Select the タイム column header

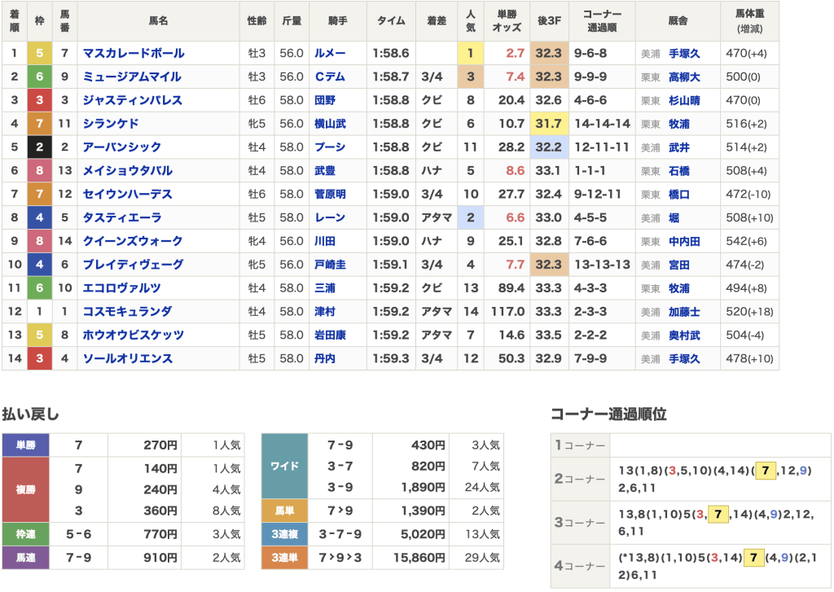tap(391, 20)
